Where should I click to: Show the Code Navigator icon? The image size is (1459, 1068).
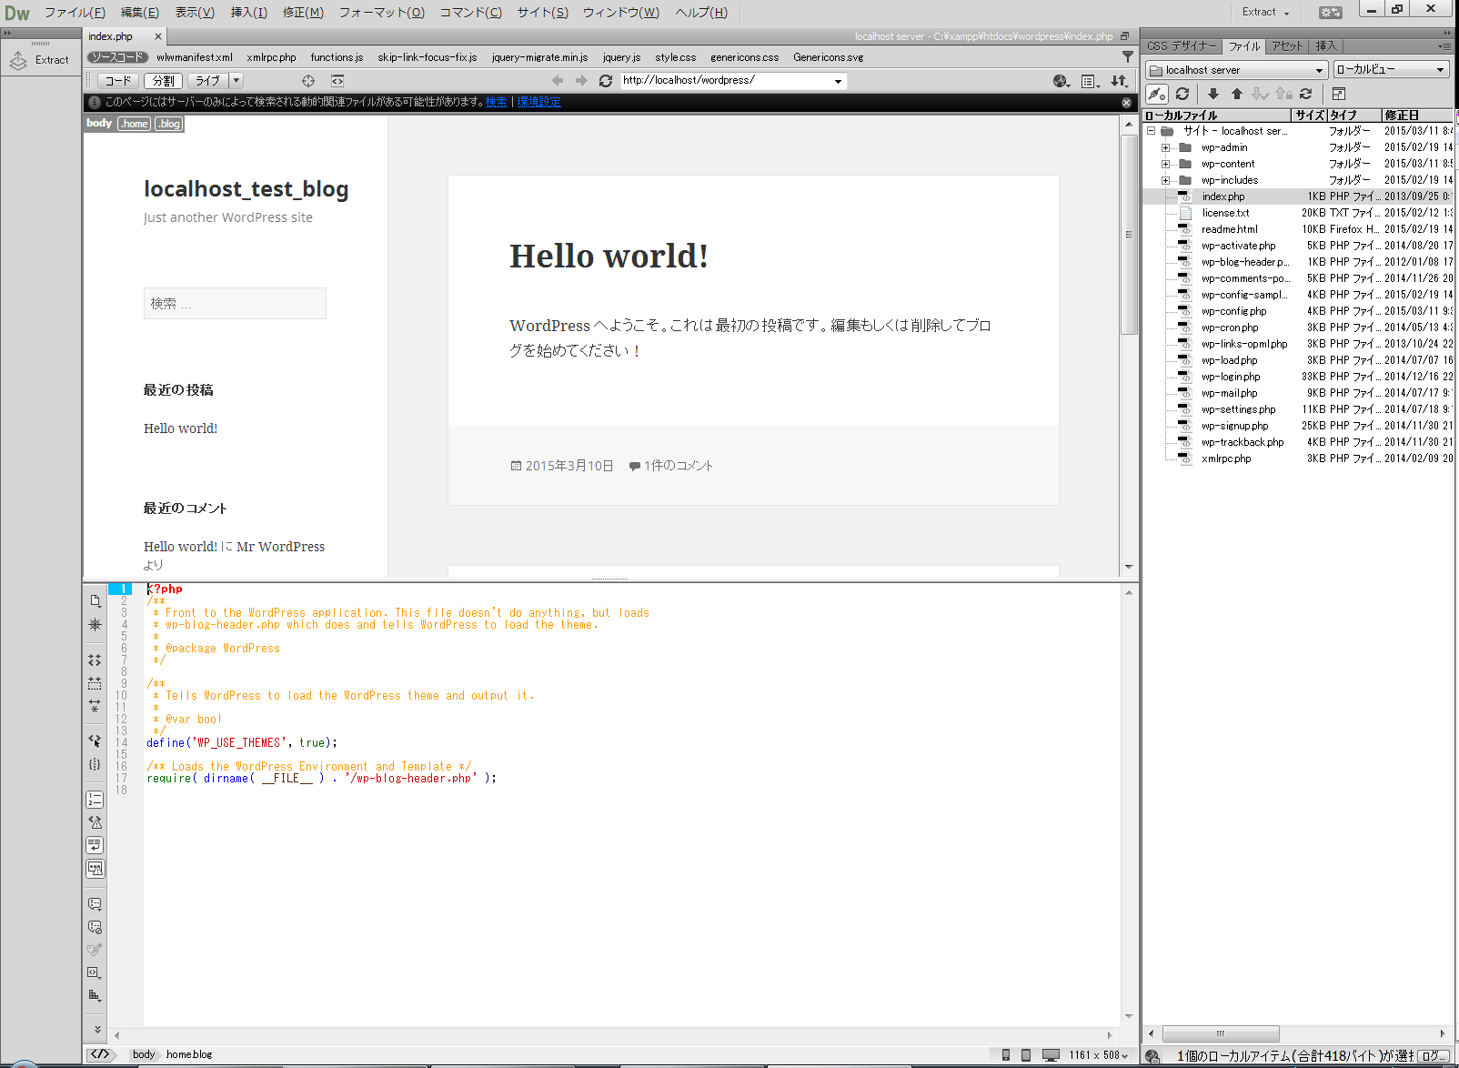tap(95, 625)
